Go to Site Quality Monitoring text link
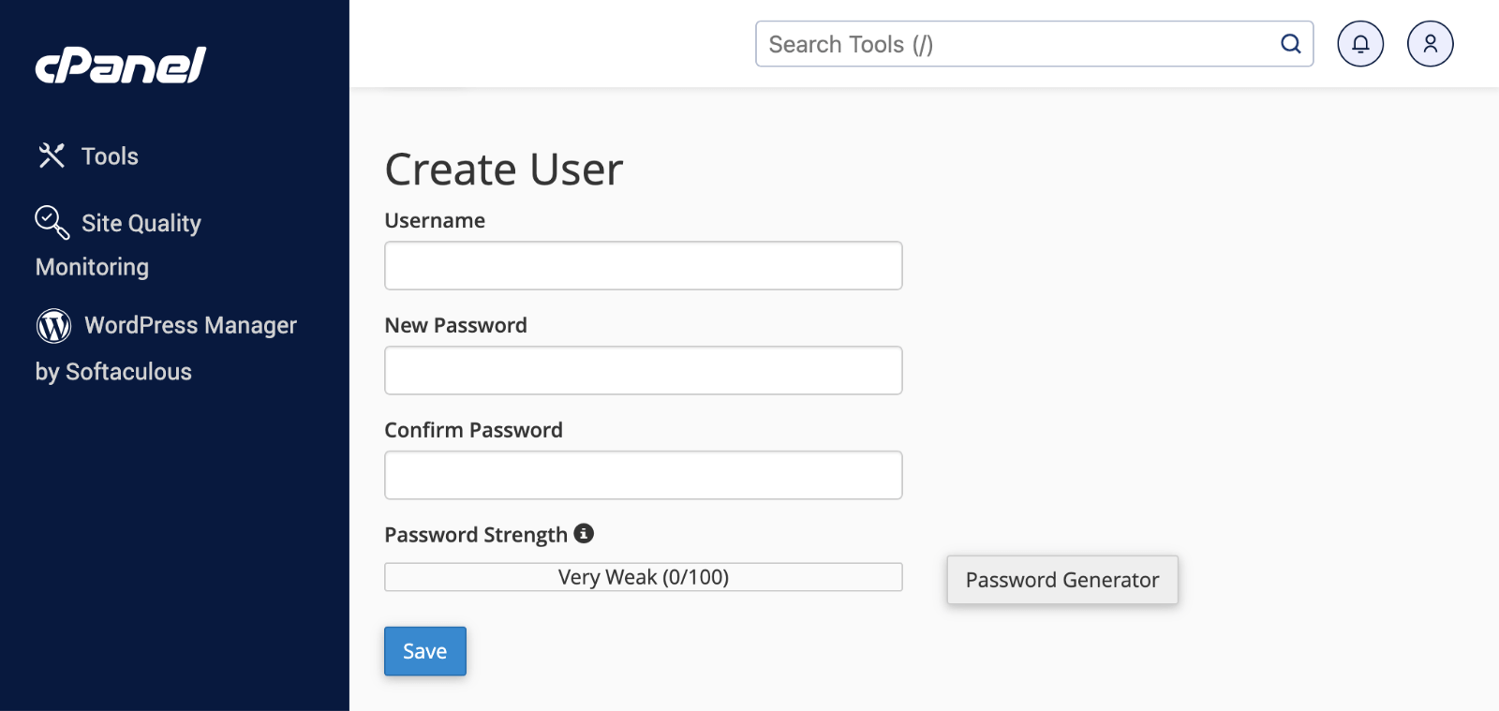The image size is (1499, 711). tap(141, 224)
